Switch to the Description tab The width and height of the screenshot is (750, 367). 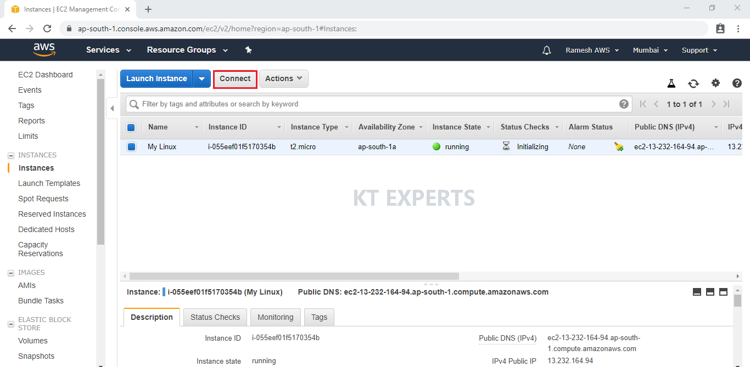(x=152, y=317)
